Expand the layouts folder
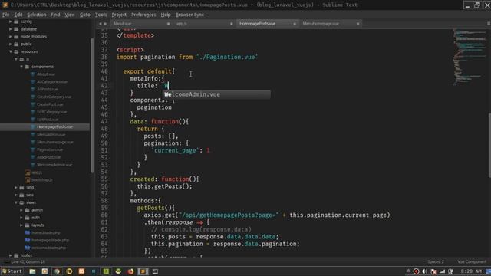Viewport: 491px width, 276px height. pyautogui.click(x=21, y=225)
